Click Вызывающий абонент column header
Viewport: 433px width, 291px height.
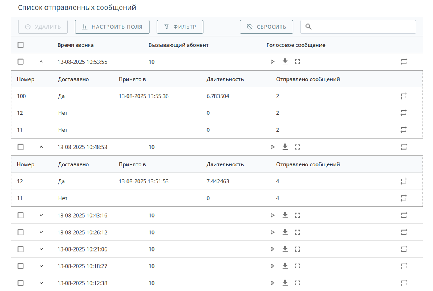coord(179,45)
